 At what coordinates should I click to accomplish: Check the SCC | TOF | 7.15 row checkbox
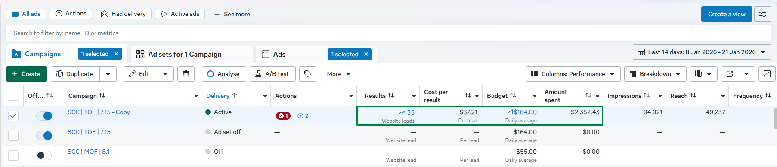pos(13,136)
